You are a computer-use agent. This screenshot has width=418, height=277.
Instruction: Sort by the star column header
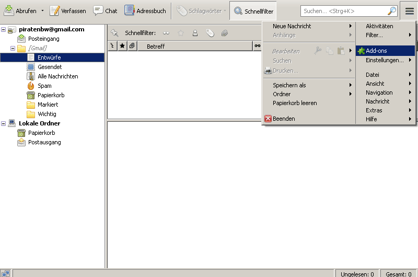point(122,46)
